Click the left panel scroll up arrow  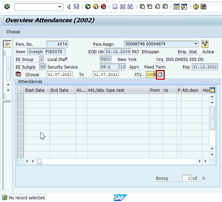tap(8, 85)
